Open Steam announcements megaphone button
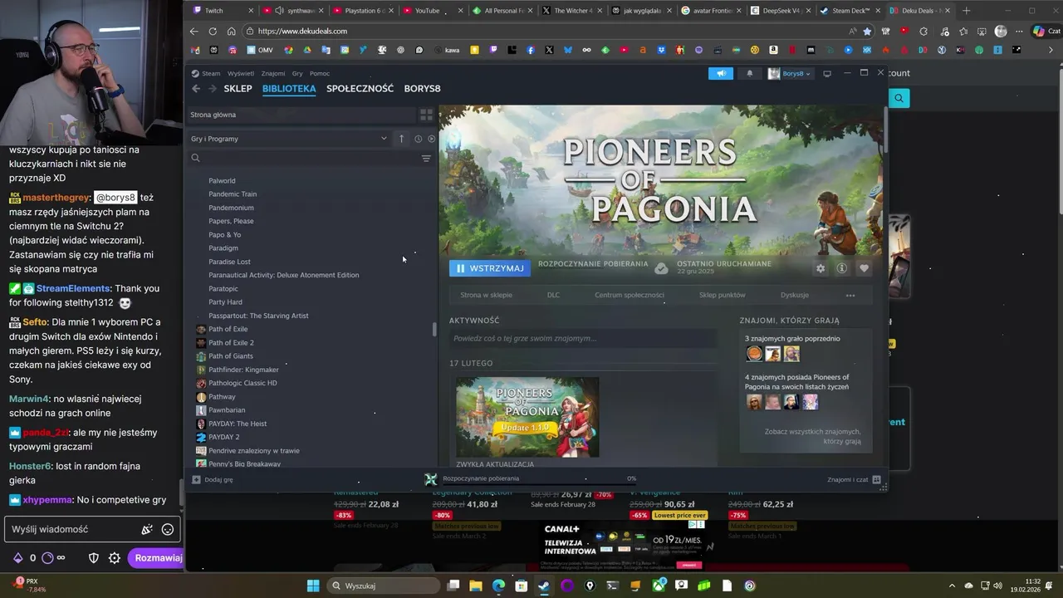The height and width of the screenshot is (598, 1063). coord(721,73)
